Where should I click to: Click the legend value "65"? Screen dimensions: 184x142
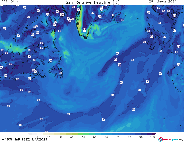[x=106, y=137]
